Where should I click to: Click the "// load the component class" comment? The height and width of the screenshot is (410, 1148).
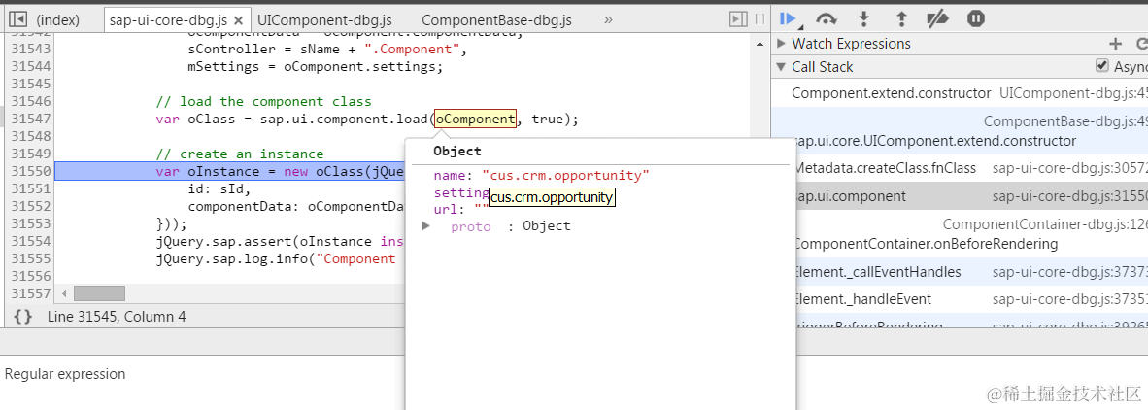[x=263, y=101]
